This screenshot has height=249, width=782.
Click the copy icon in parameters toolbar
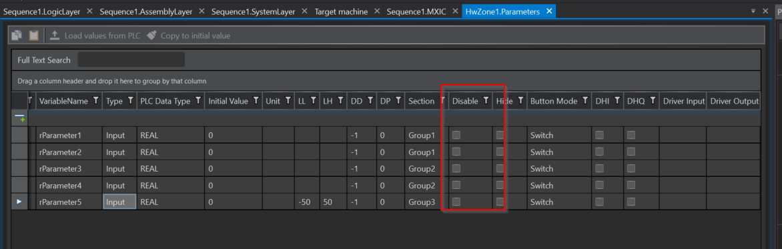pos(17,35)
